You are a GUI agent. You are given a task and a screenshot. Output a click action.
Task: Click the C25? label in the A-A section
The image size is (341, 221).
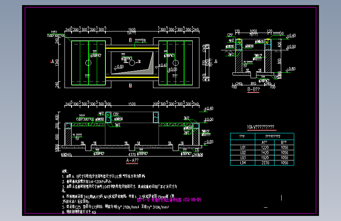pyautogui.click(x=116, y=114)
